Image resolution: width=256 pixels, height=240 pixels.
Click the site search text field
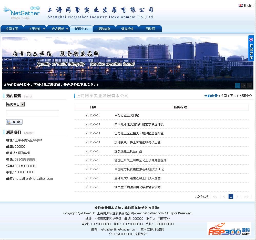coord(33,113)
